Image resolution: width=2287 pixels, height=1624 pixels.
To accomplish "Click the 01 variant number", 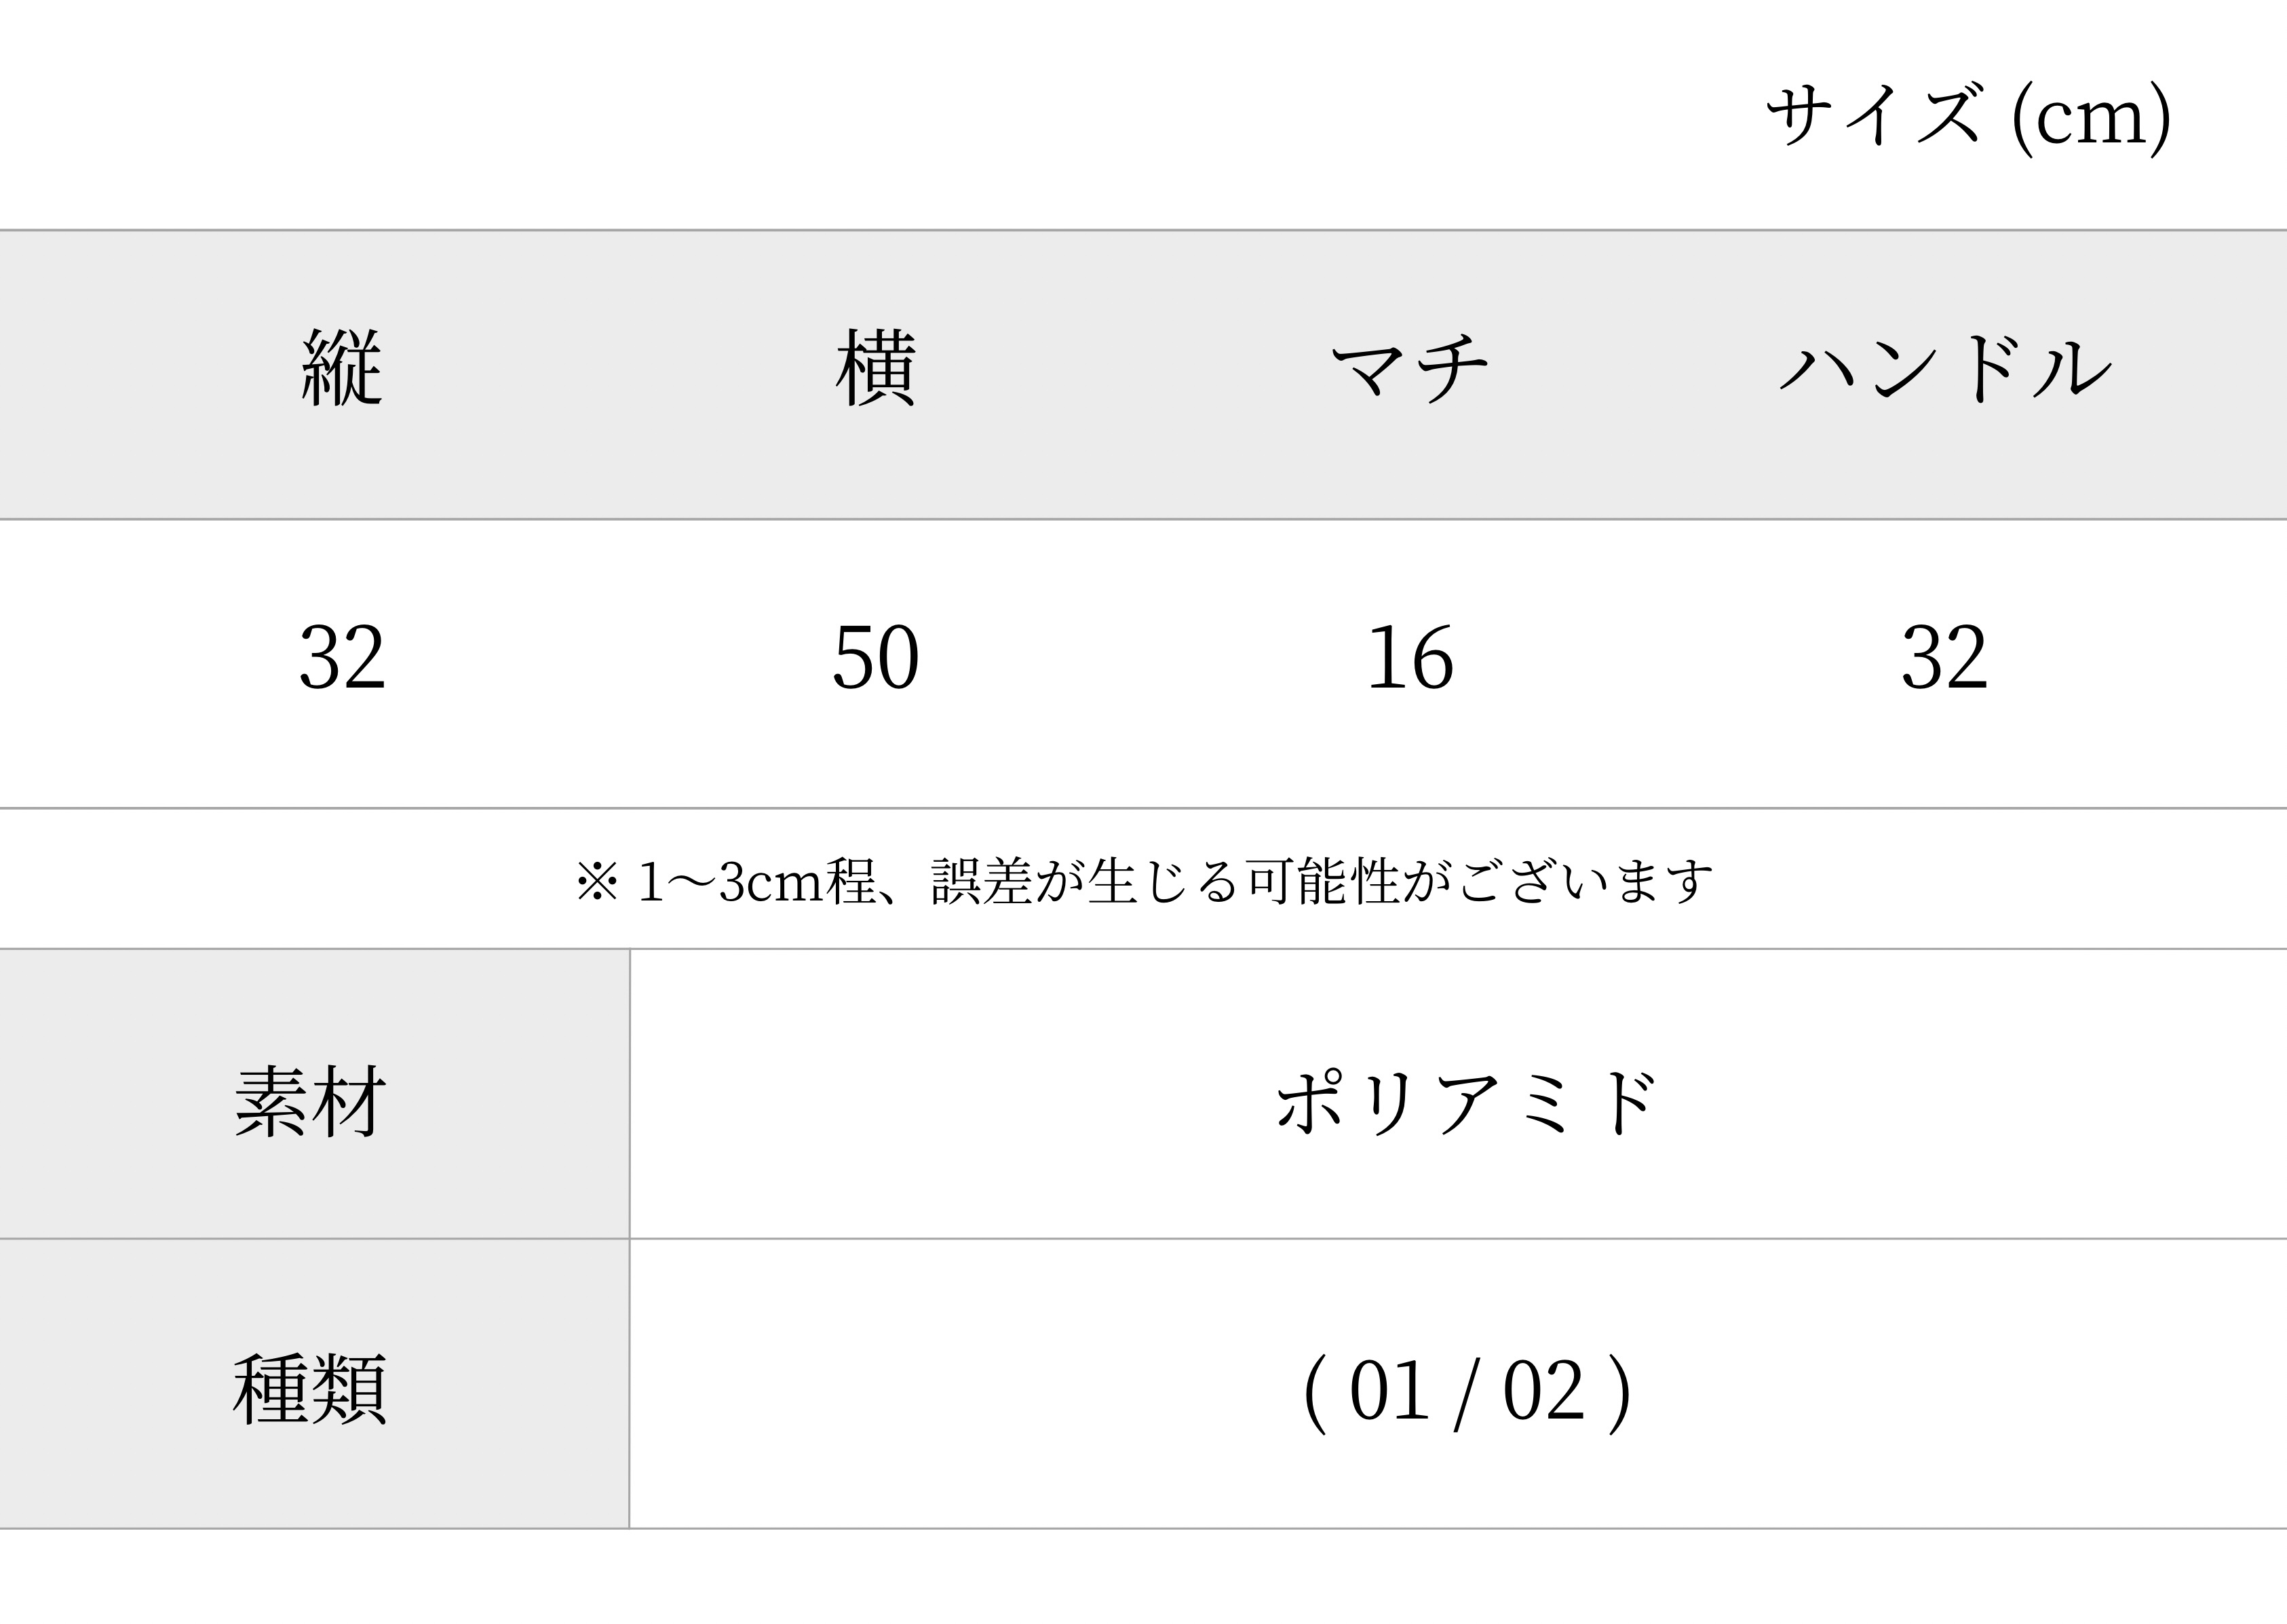I will point(1389,1390).
